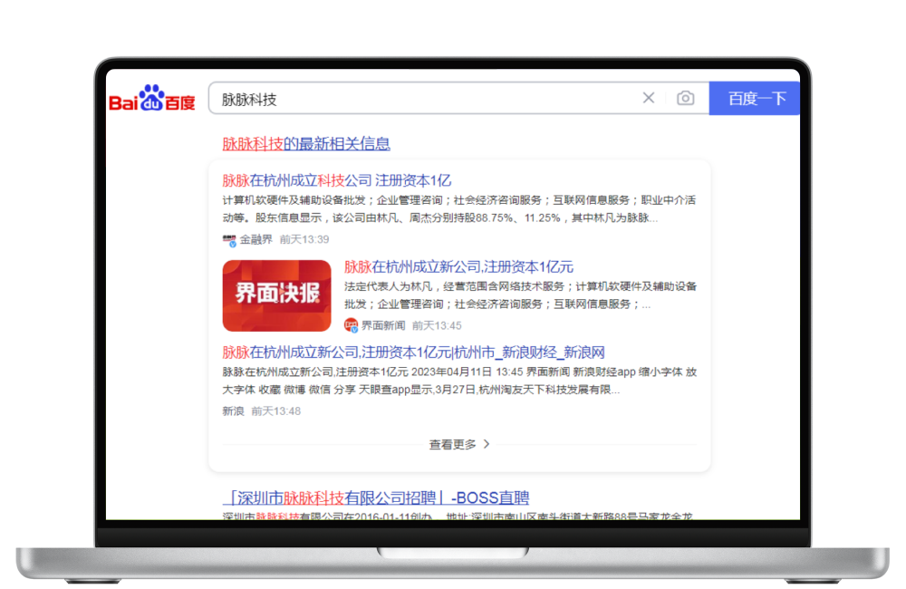Screen dimensions: 906x589
Task: Click the Baidu logo
Action: coord(152,99)
